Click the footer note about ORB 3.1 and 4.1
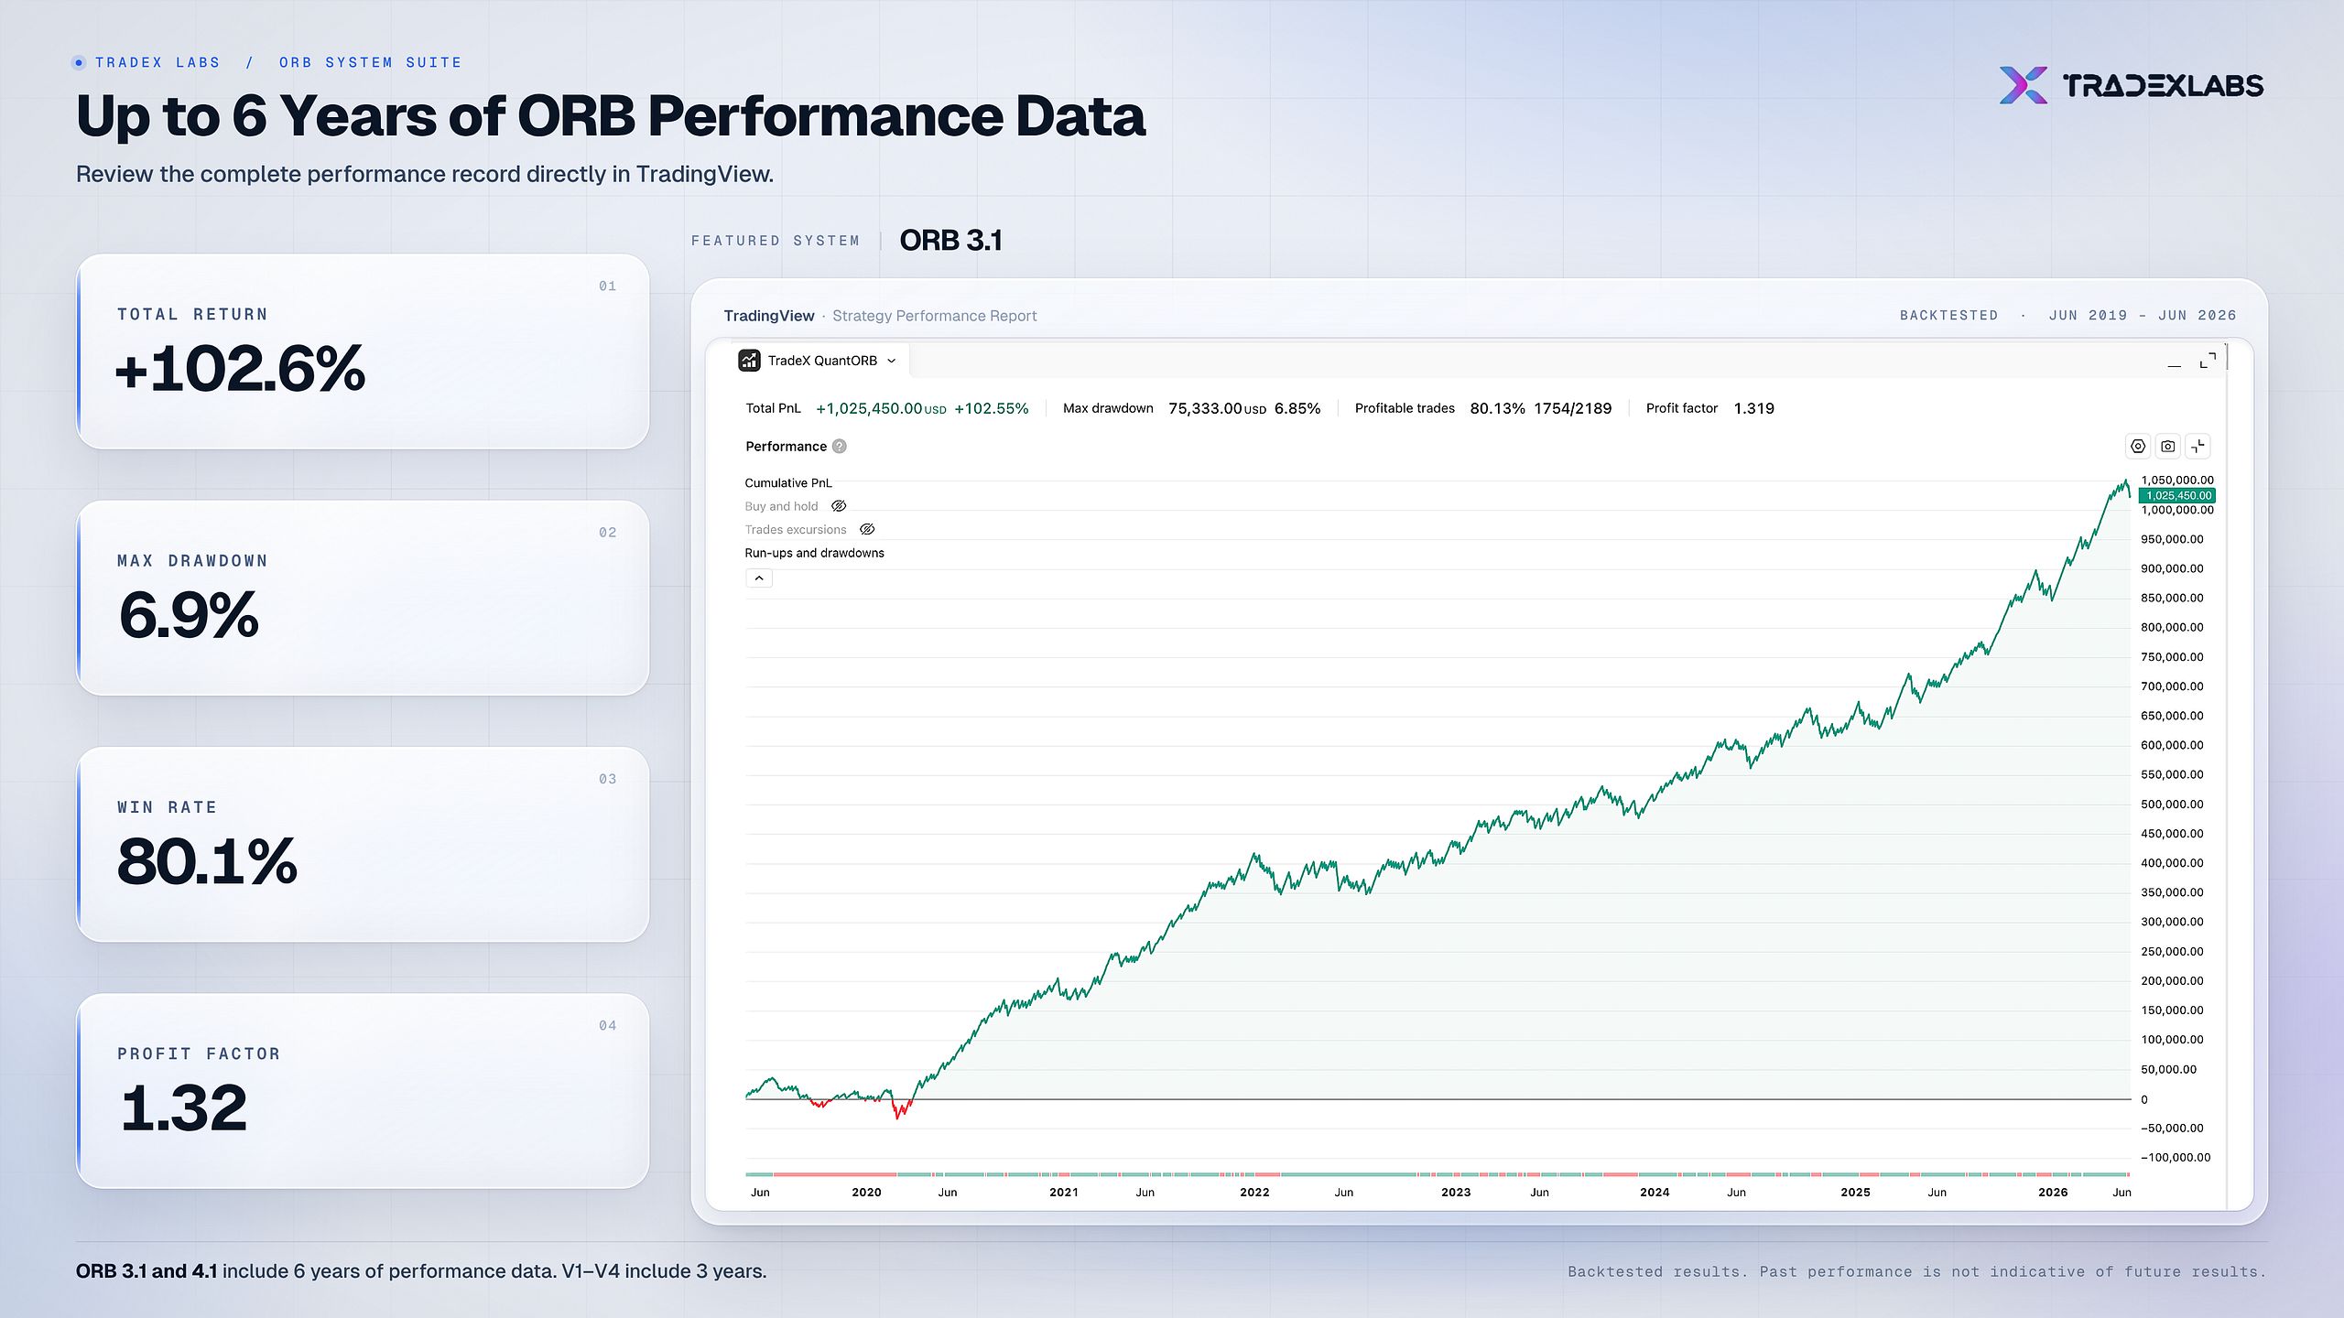Viewport: 2344px width, 1318px height. click(421, 1271)
